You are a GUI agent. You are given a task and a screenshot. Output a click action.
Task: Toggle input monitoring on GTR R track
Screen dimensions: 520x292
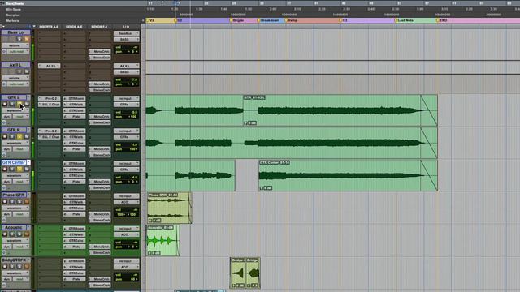tap(12, 136)
